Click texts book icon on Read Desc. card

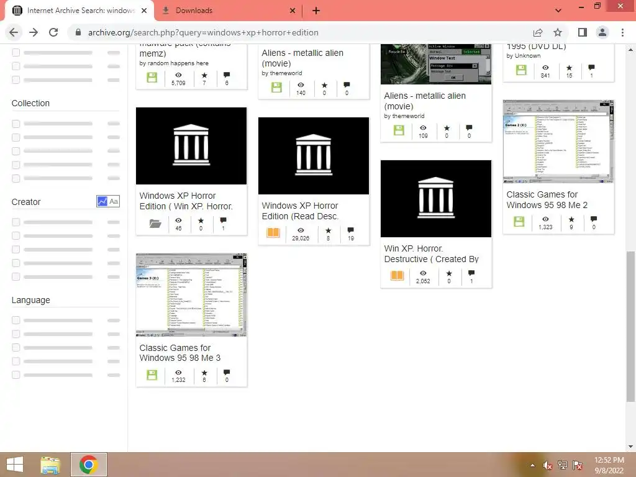[x=273, y=232]
